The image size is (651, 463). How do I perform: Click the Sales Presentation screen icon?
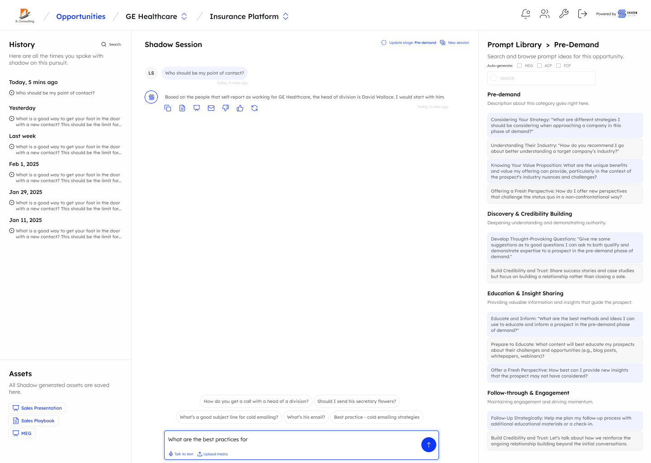pos(16,408)
